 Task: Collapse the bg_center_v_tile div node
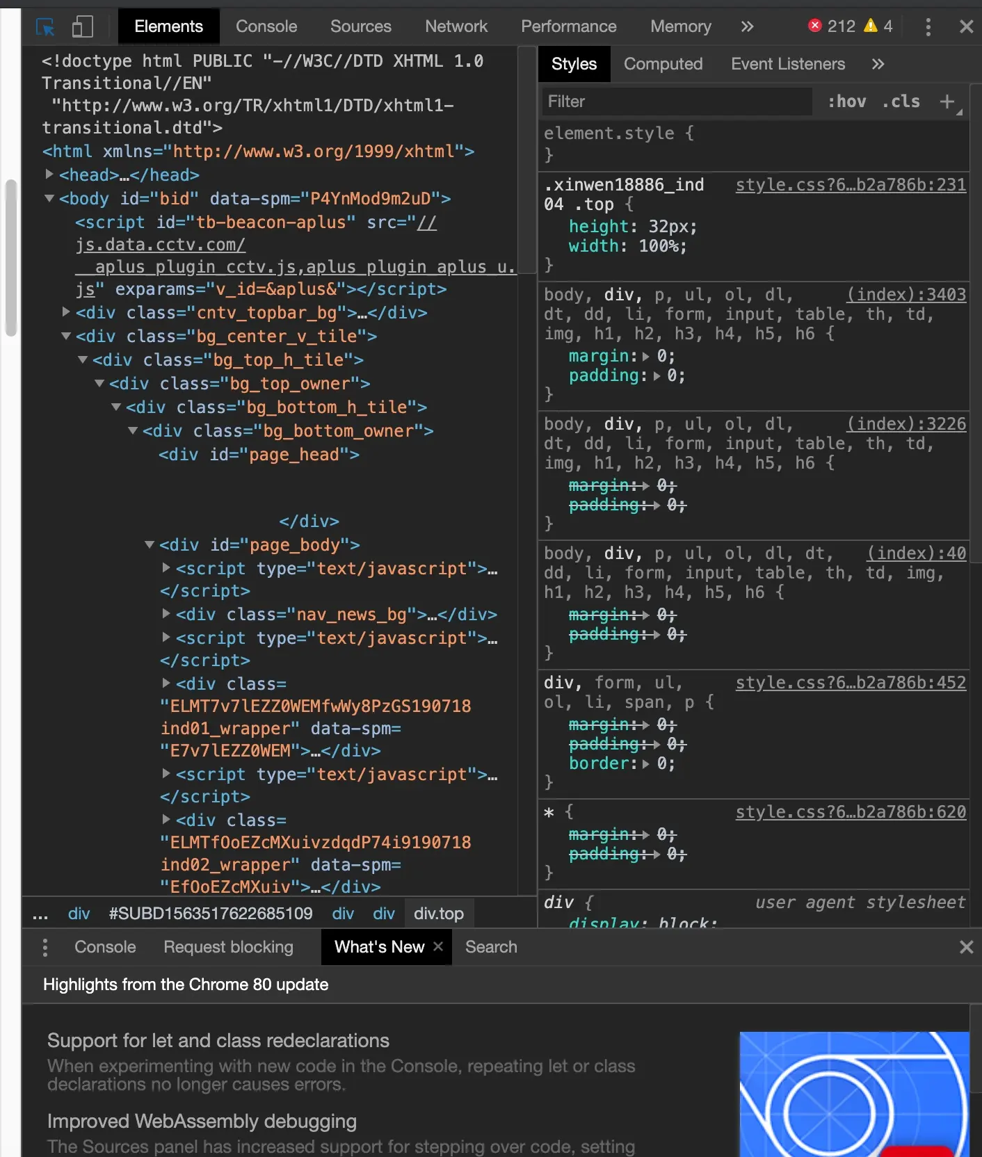(x=66, y=336)
